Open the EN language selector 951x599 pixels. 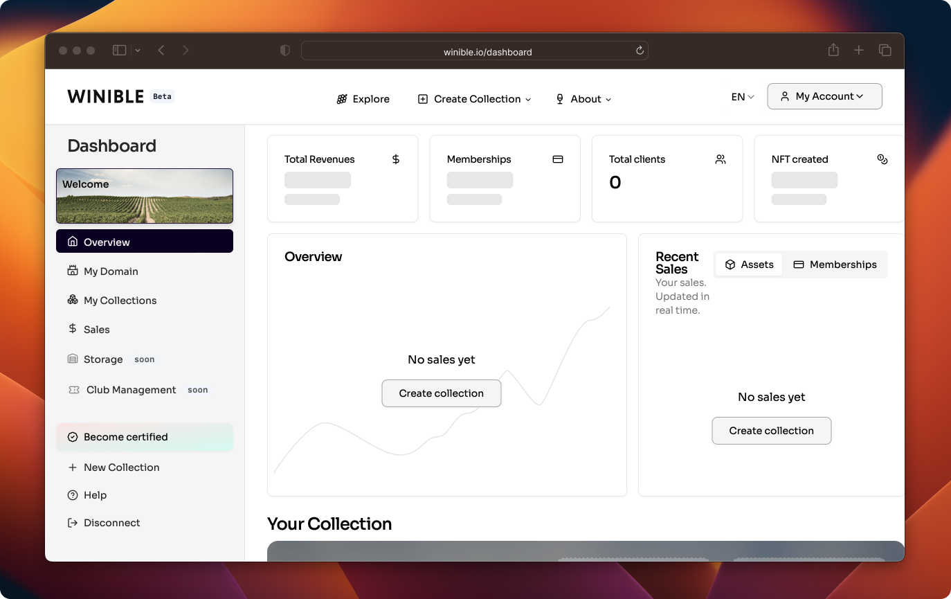click(743, 97)
